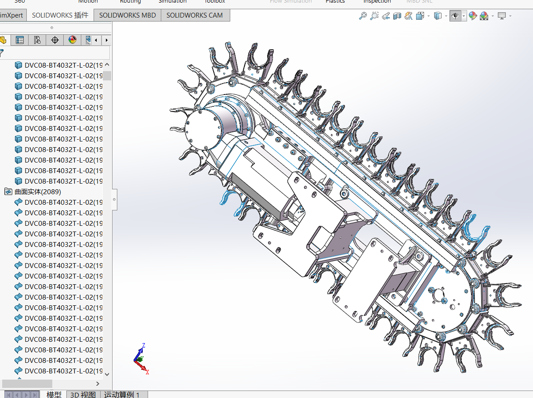
Task: Open the Apply Scene dropdown arrow
Action: 493,16
